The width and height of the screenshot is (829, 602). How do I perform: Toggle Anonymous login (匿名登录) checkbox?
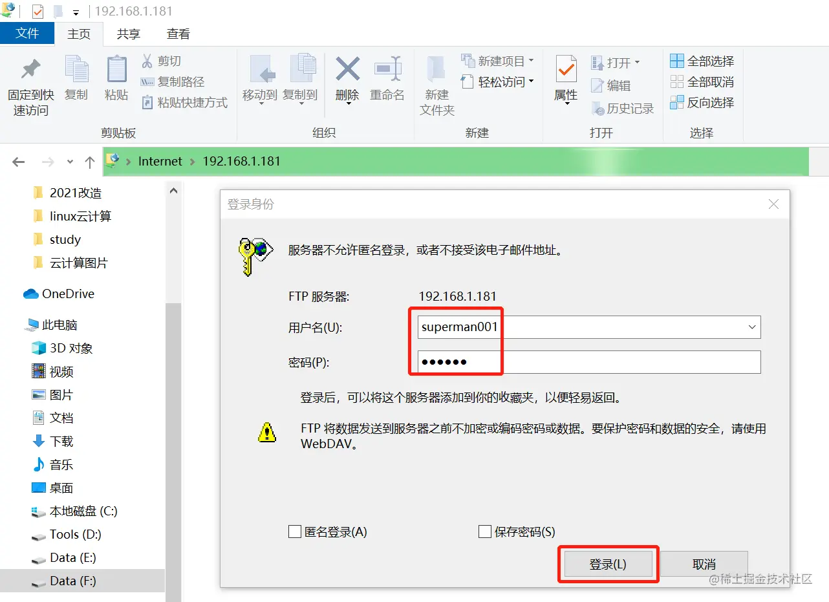[x=295, y=532]
